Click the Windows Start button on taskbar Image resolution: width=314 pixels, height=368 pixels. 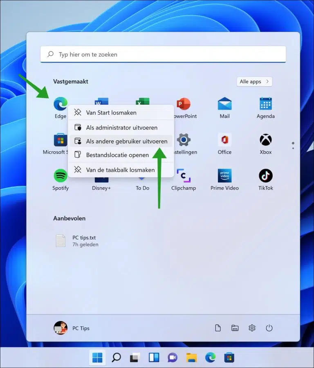coord(97,358)
